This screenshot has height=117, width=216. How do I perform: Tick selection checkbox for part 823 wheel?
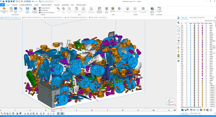pyautogui.click(x=187, y=25)
